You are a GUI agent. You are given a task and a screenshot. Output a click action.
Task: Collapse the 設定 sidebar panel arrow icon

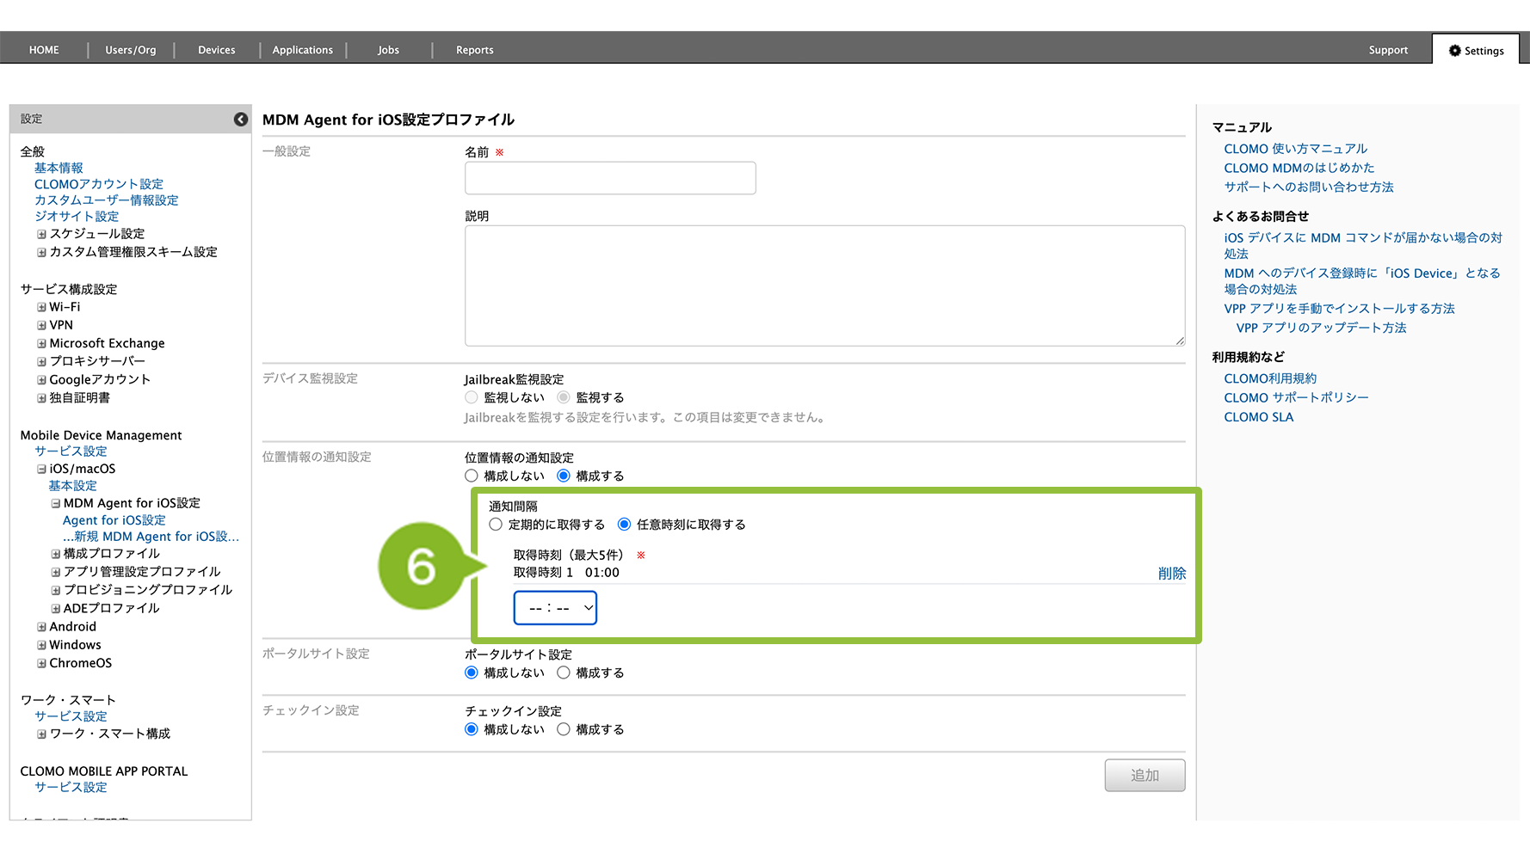pos(241,120)
